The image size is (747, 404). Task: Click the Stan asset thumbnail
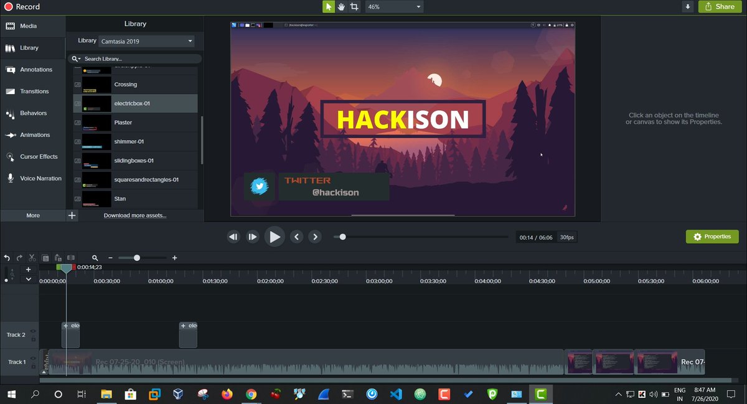click(96, 199)
